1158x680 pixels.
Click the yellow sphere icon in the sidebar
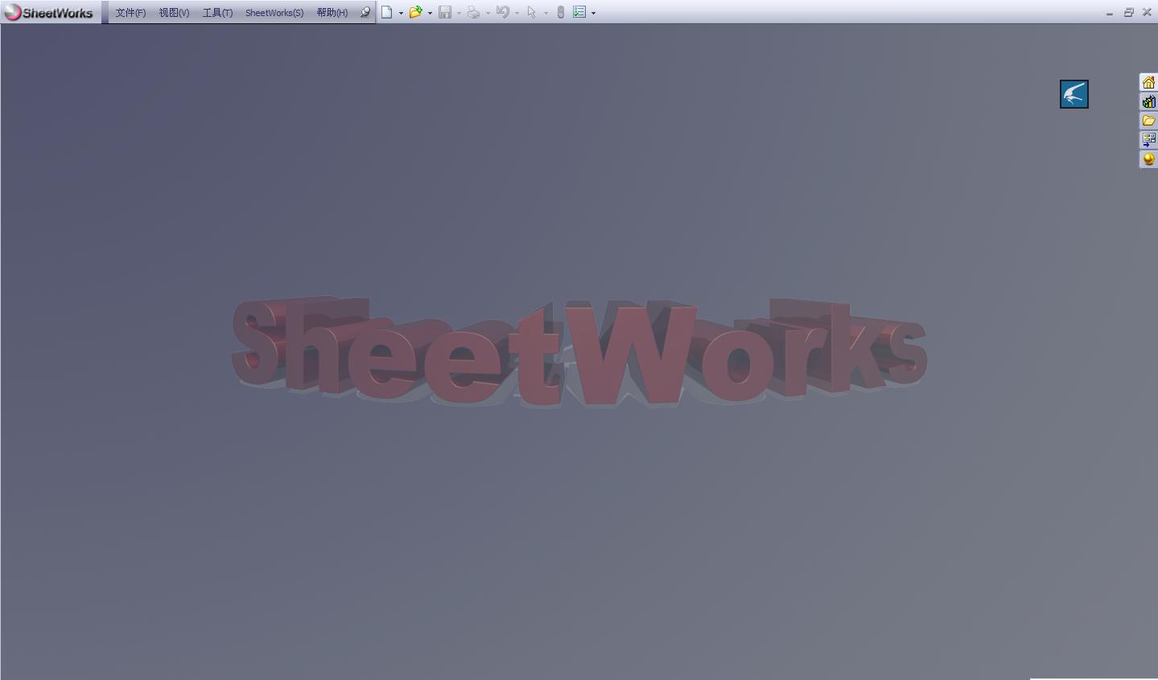point(1148,159)
